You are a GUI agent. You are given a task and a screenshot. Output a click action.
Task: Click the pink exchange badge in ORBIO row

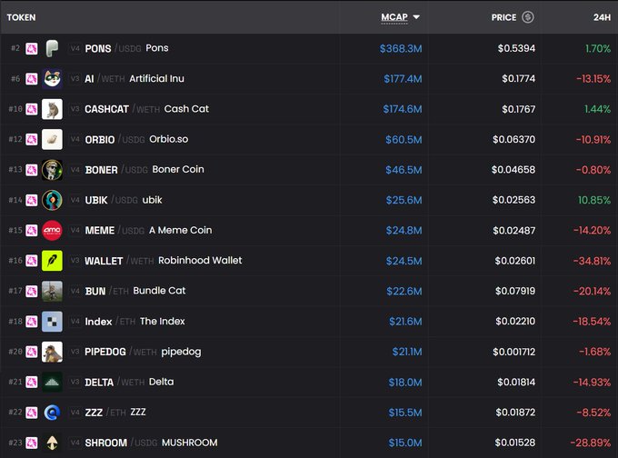(x=32, y=140)
